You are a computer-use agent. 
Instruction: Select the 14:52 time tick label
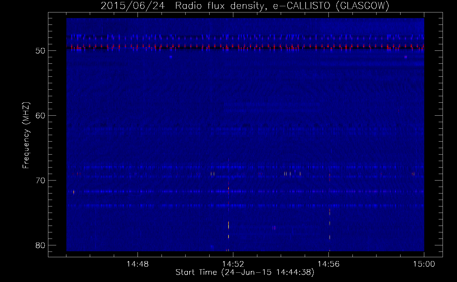tap(233, 264)
